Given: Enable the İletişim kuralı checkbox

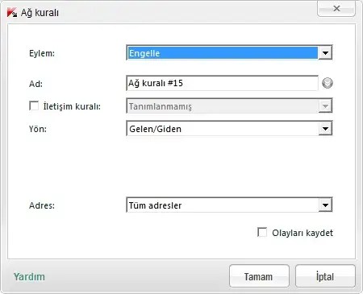Looking at the screenshot, I should coord(34,106).
